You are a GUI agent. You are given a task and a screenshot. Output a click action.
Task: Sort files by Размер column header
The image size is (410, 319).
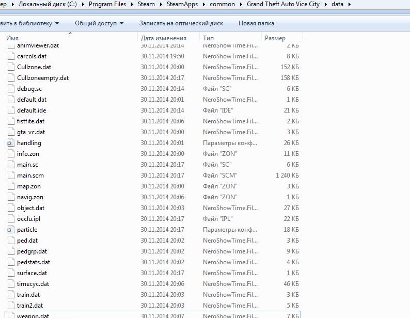(275, 38)
